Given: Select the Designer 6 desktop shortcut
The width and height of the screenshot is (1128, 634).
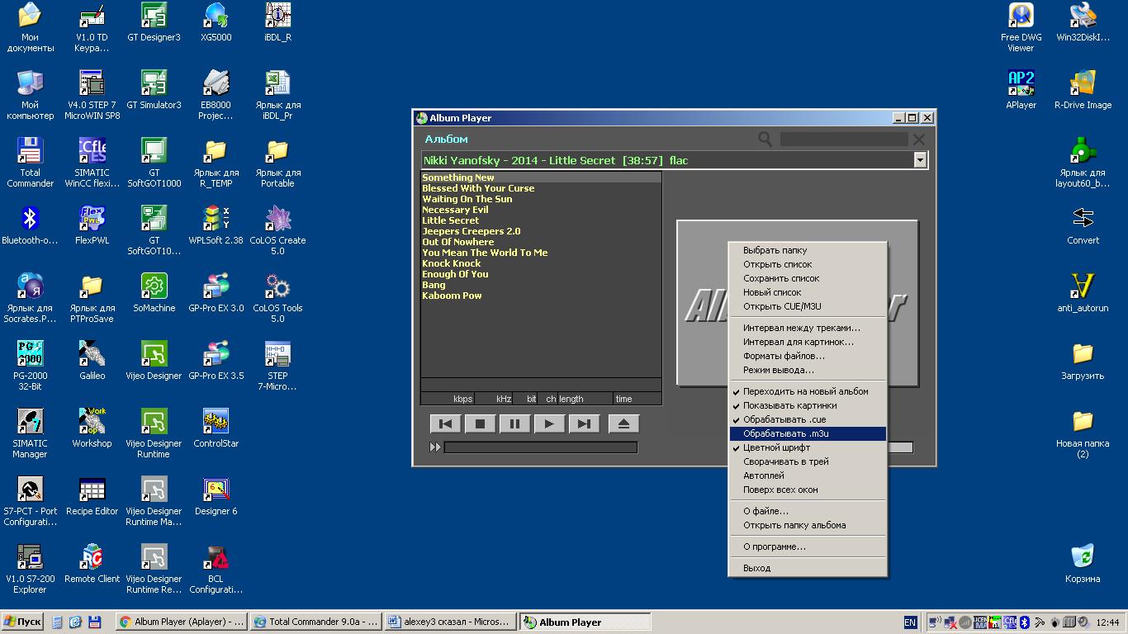Looking at the screenshot, I should (x=216, y=496).
